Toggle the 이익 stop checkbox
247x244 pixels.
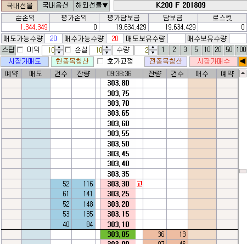pos(20,50)
